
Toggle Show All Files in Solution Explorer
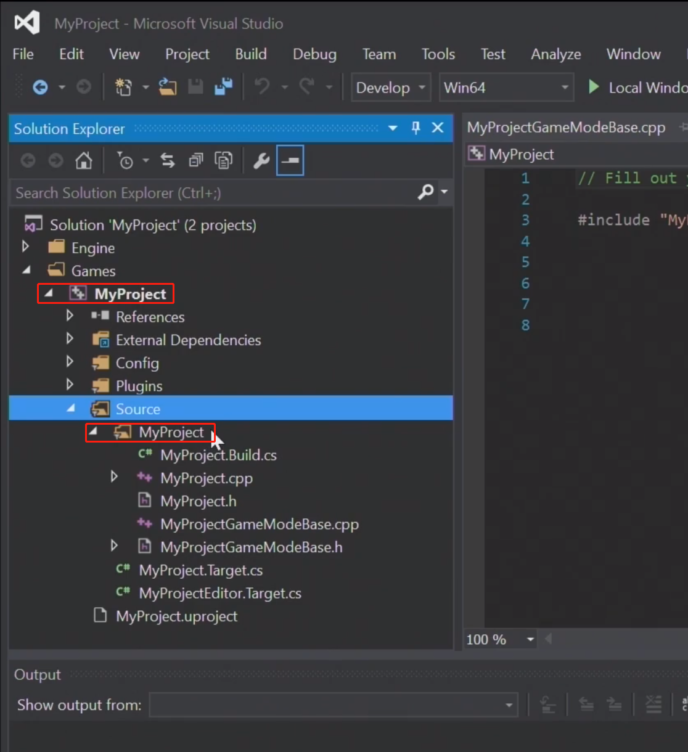click(223, 161)
